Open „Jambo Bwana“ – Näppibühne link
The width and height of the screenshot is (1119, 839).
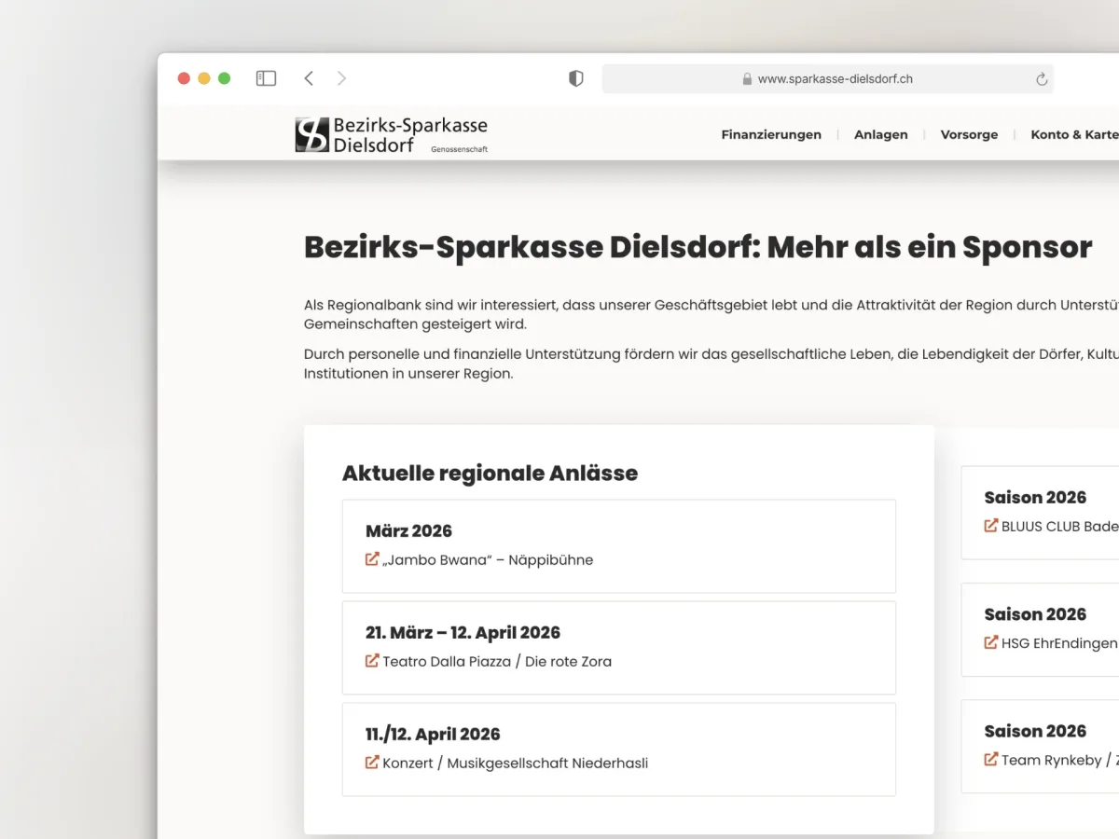tap(488, 560)
